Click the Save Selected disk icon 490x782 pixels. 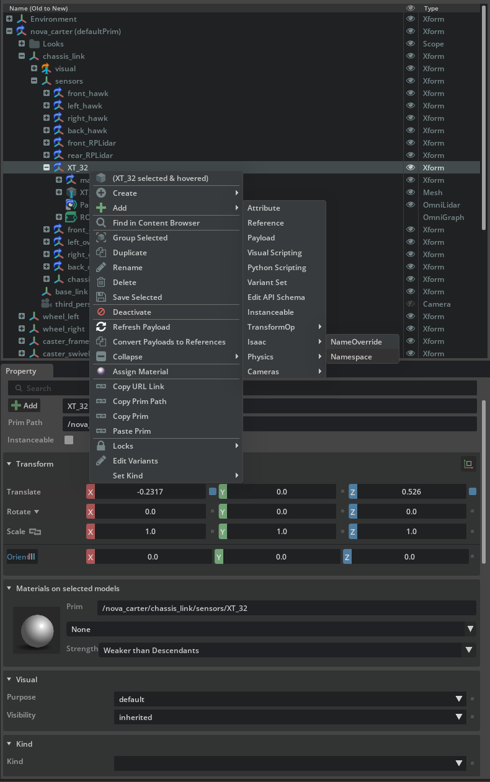pos(101,297)
